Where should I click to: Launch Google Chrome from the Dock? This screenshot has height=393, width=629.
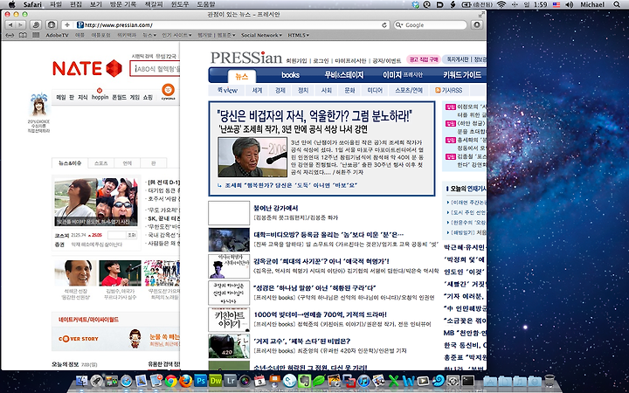tap(171, 380)
